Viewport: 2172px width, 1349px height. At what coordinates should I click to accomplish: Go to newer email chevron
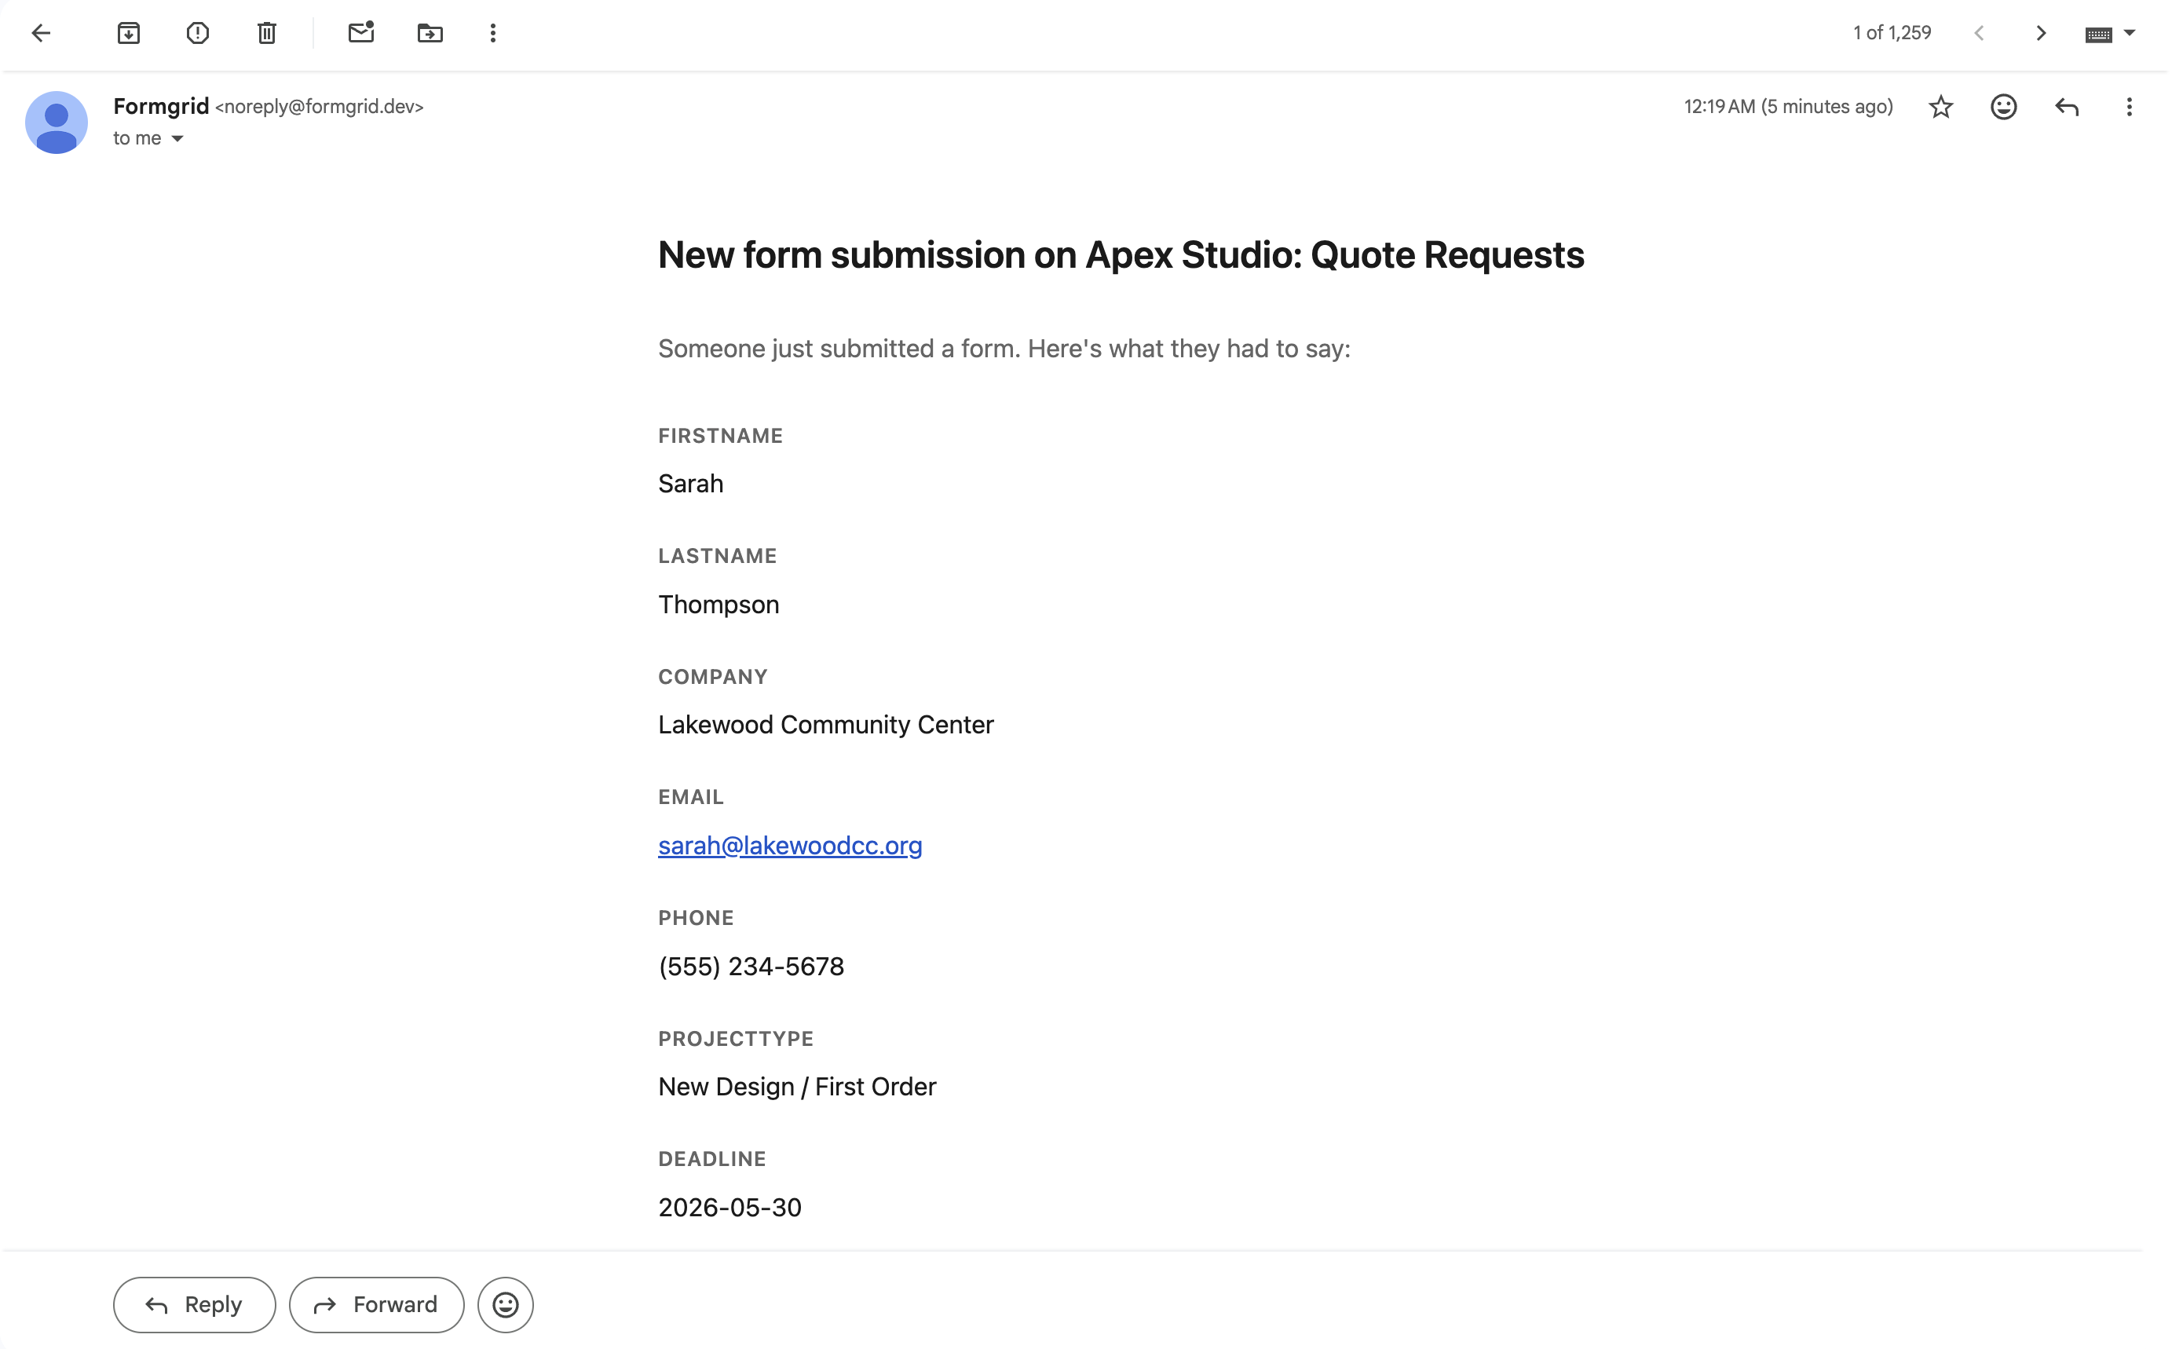click(x=1979, y=33)
